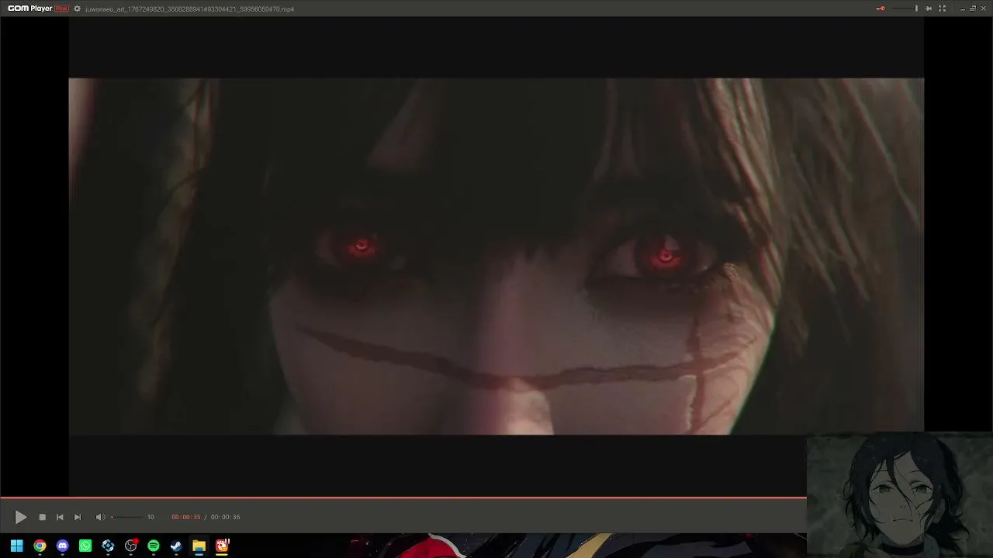Enter fullscreen mode via title bar icon
993x558 pixels.
click(942, 9)
